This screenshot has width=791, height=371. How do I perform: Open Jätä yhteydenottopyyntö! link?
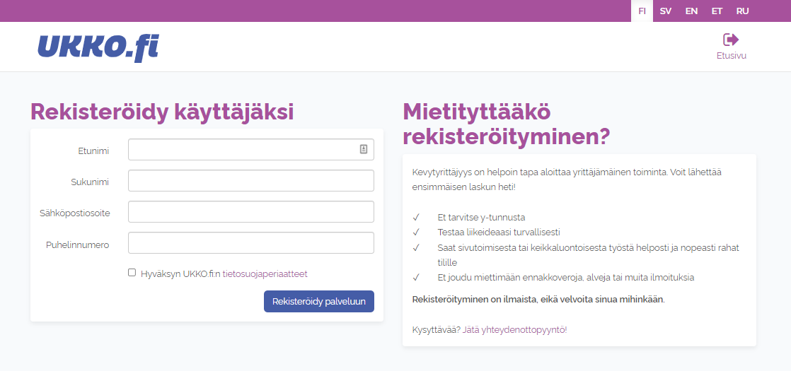point(514,330)
